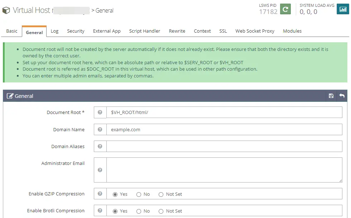Focus the Domain Aliases text field
This screenshot has width=351, height=218.
click(x=224, y=146)
